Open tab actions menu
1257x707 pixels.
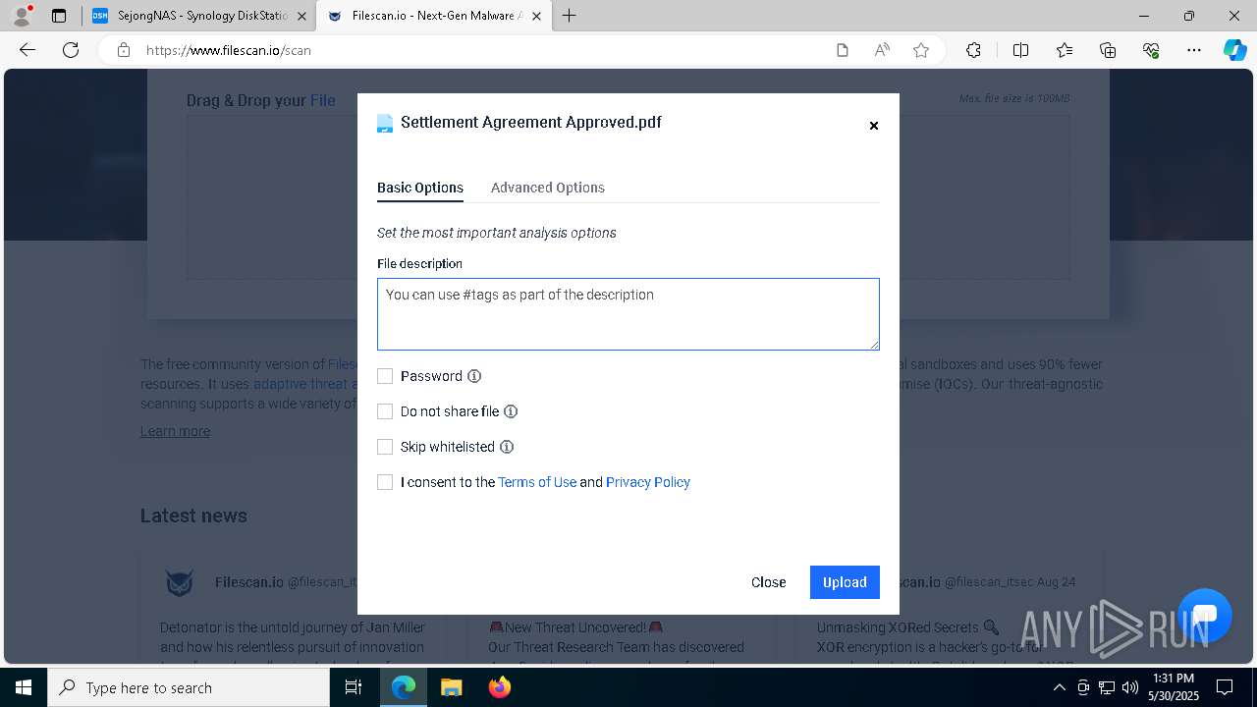[59, 16]
